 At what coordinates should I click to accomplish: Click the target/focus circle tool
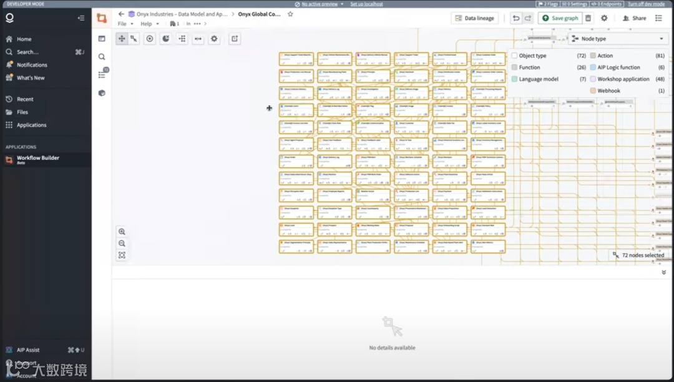tap(150, 39)
